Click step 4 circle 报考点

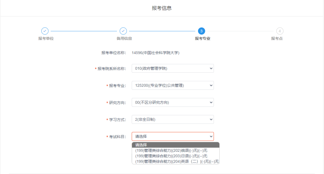click(x=280, y=31)
